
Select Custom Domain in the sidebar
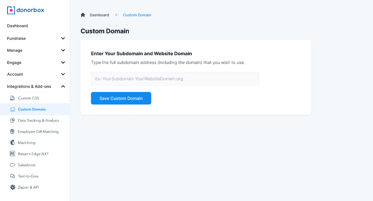pyautogui.click(x=32, y=109)
